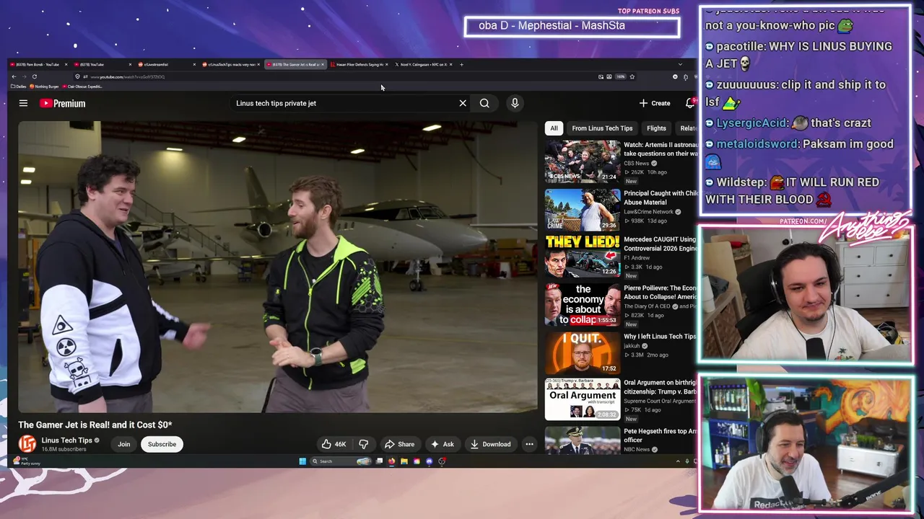Open File Explorer from the taskbar
924x519 pixels.
point(404,461)
